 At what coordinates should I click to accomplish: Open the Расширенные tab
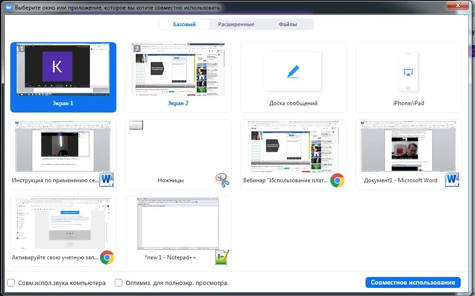coord(236,24)
